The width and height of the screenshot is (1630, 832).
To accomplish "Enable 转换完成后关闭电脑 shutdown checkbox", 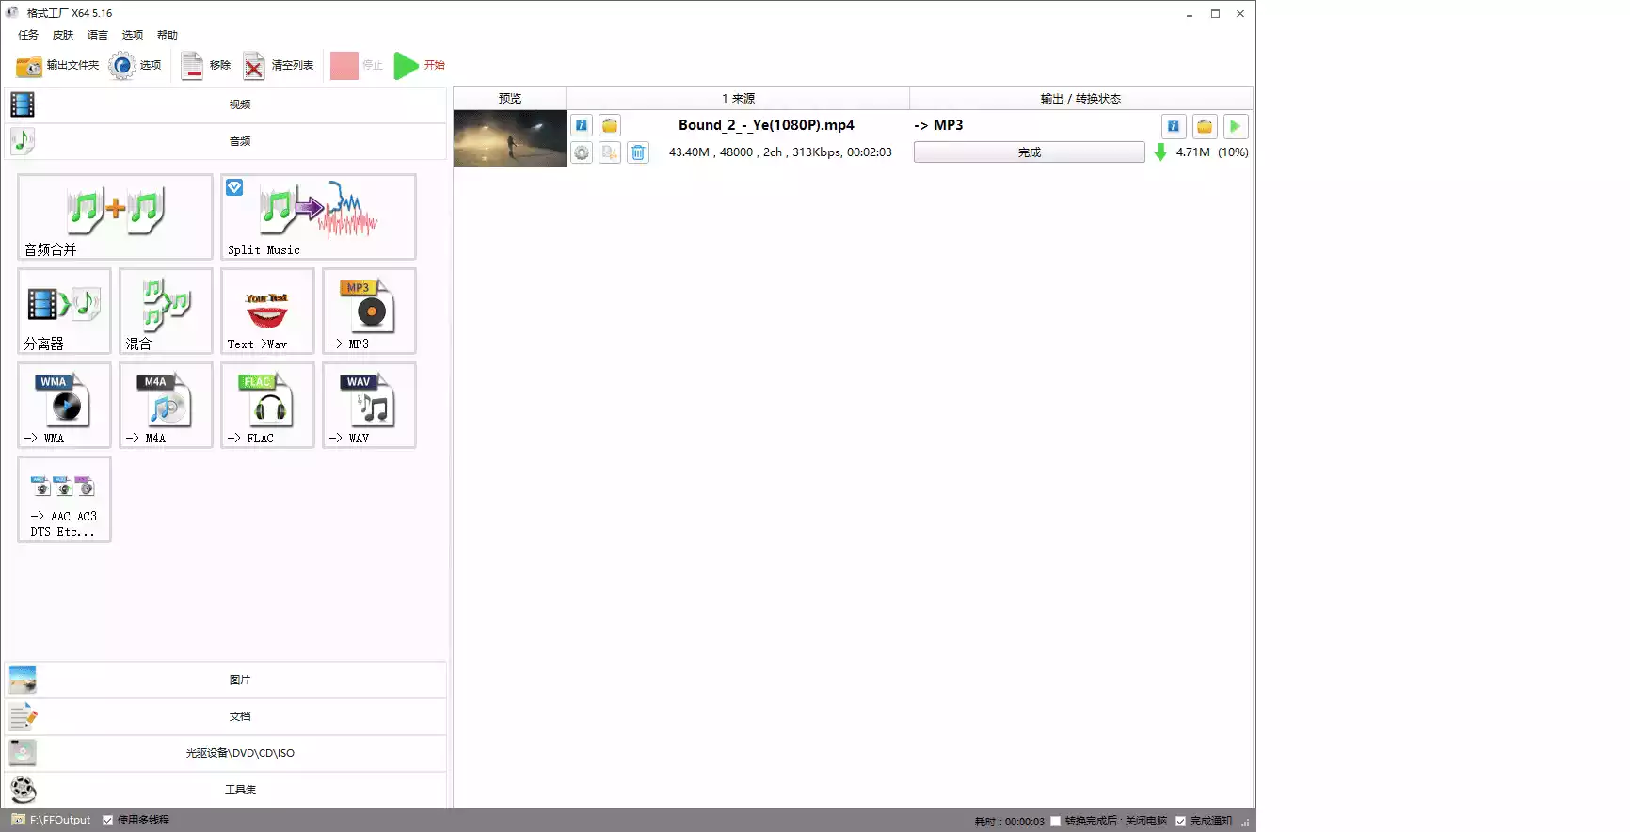I will click(1056, 821).
